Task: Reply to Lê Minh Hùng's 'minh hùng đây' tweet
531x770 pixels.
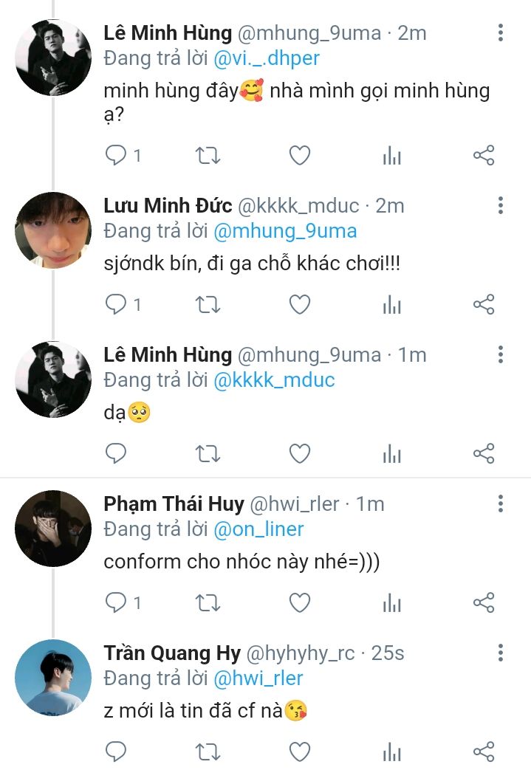Action: pyautogui.click(x=116, y=155)
